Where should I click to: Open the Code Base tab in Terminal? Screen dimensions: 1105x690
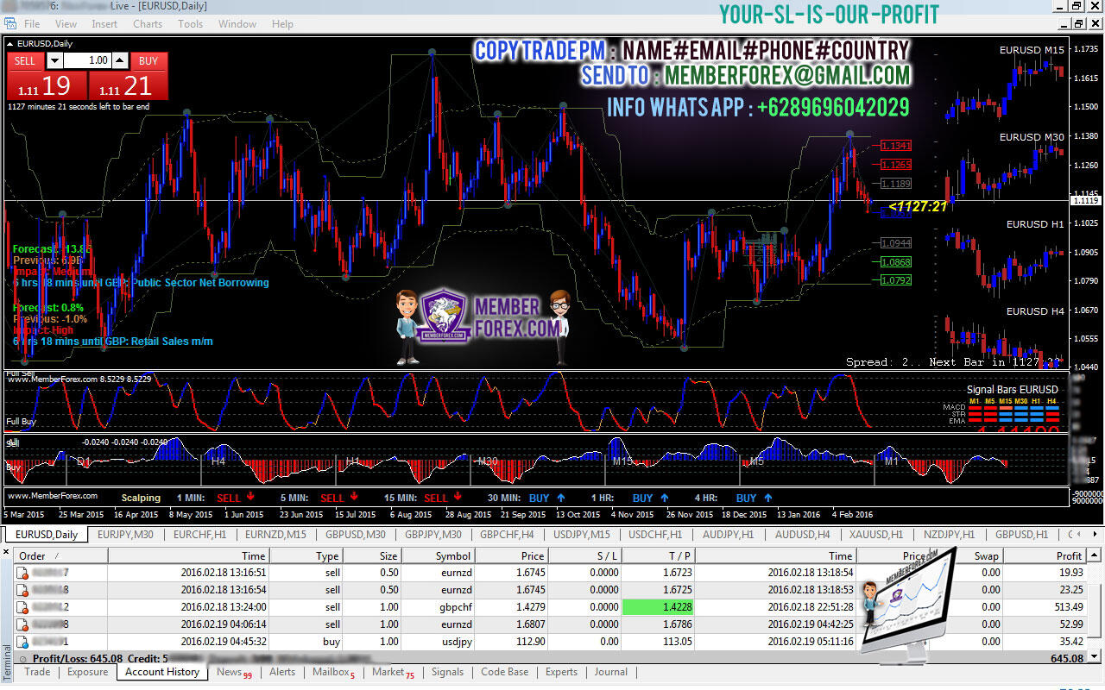click(505, 672)
